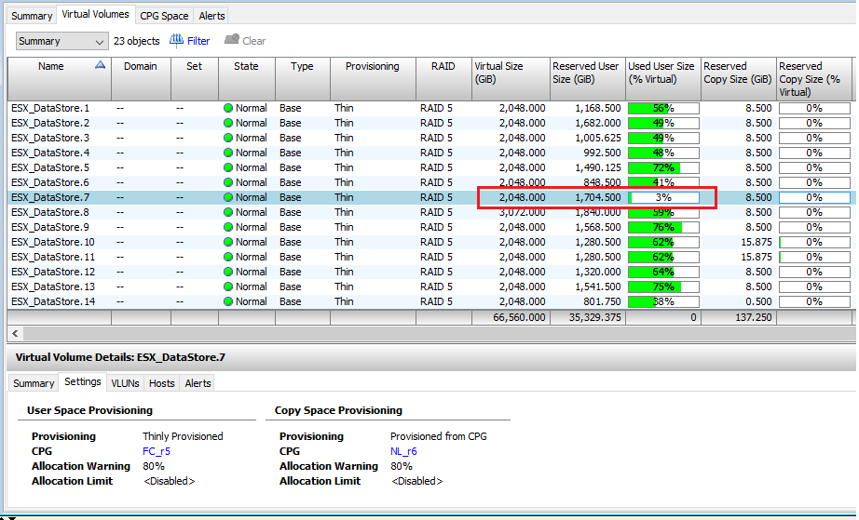Click the 3% usage bar for ESX_DataStore.7
859x520 pixels.
coord(663,197)
